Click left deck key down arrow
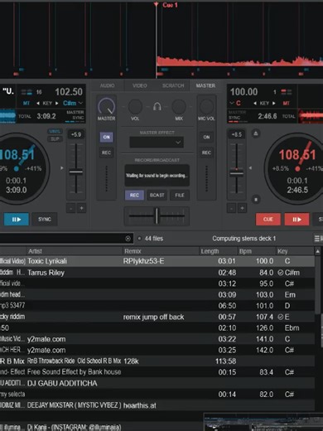The height and width of the screenshot is (431, 323). coord(38,103)
